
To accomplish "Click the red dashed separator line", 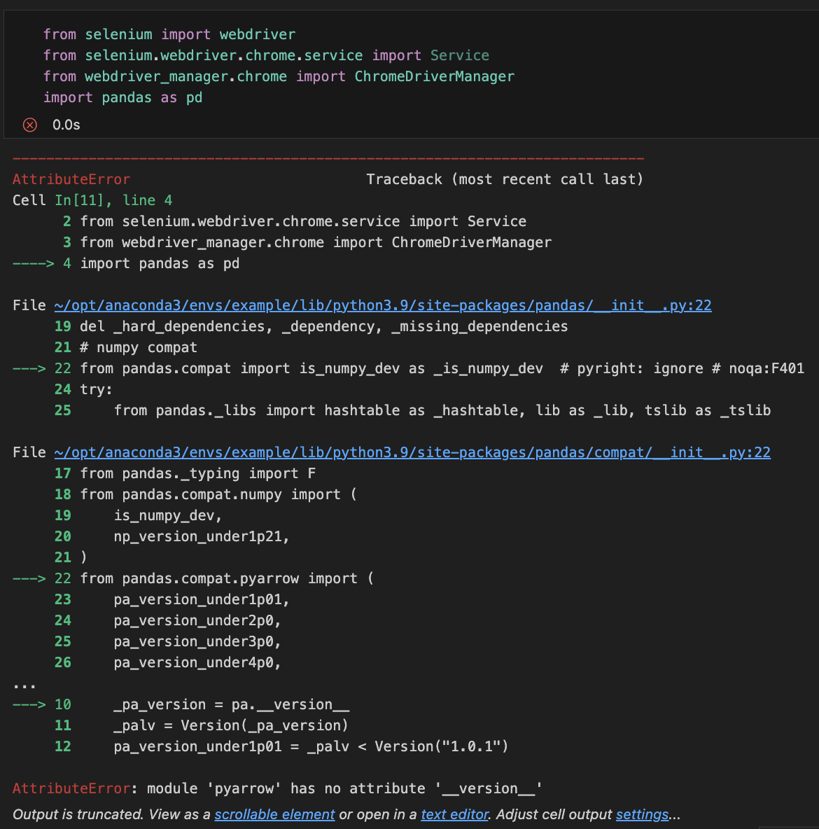I will coord(328,159).
